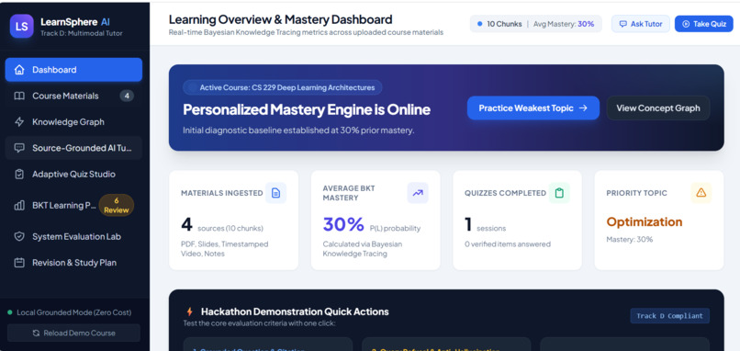
Task: Click the Source-Grounded AI Tutor chat icon
Action: click(x=19, y=148)
